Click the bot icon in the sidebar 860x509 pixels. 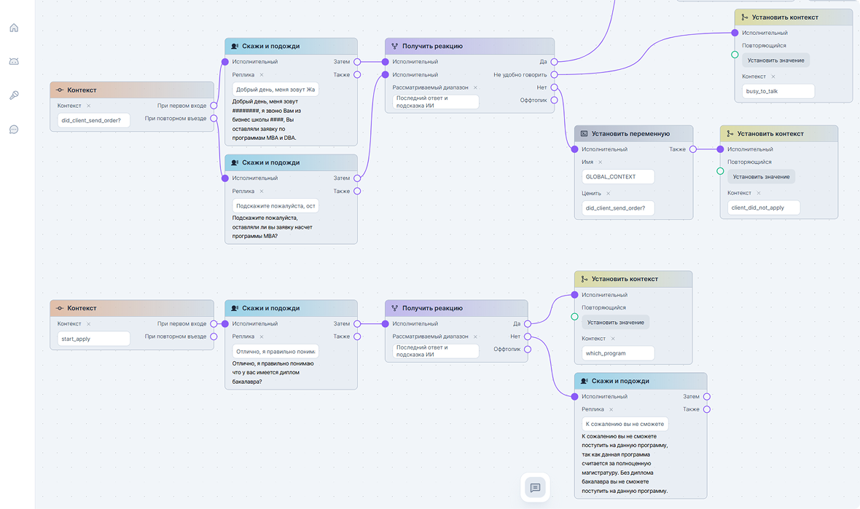(x=14, y=61)
